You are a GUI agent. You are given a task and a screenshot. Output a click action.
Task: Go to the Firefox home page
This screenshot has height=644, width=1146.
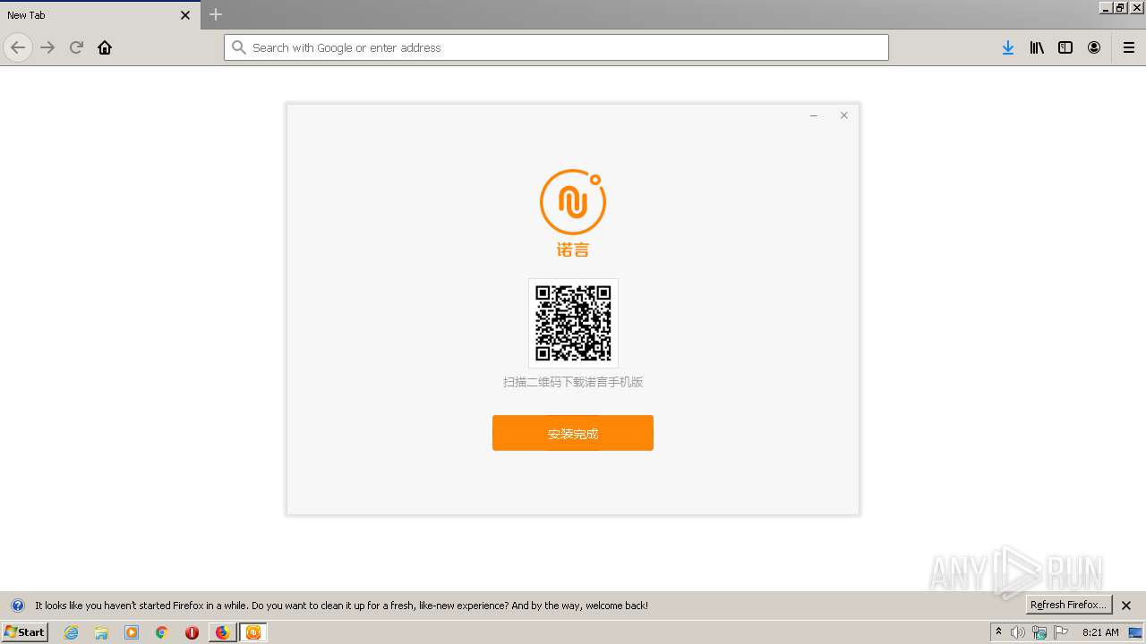(105, 47)
